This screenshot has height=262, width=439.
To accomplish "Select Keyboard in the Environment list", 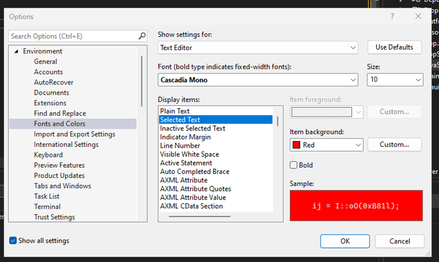I will pos(48,155).
